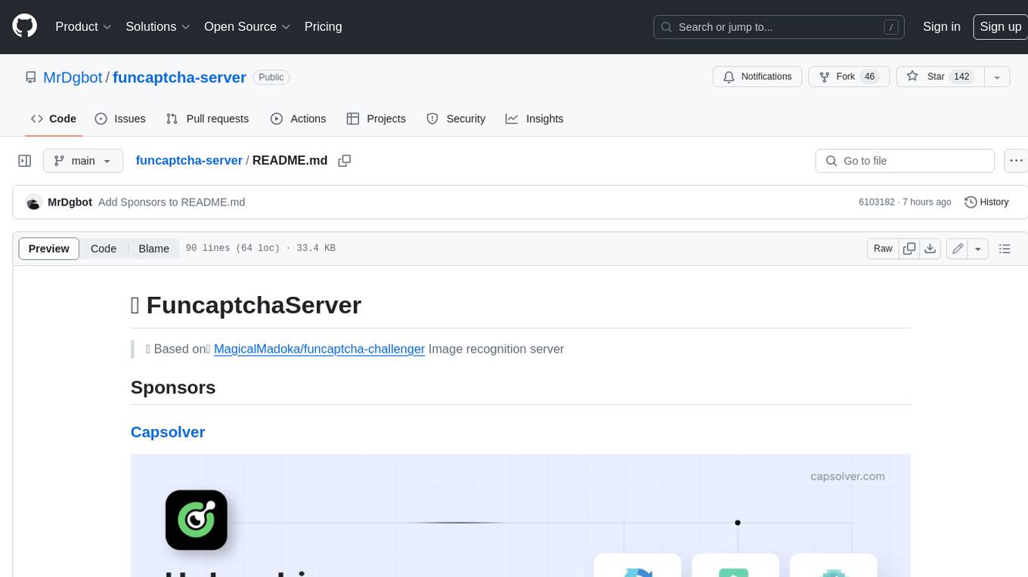Select the Code view

[104, 248]
